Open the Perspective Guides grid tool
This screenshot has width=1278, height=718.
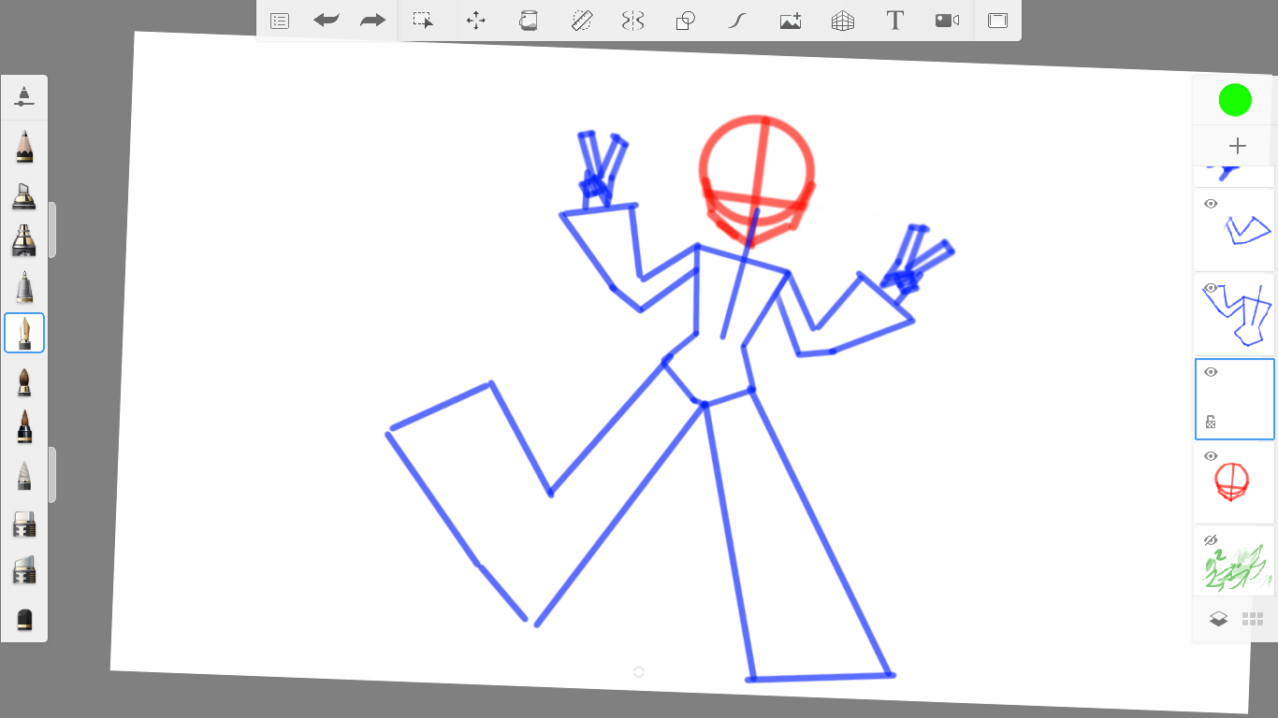843,21
